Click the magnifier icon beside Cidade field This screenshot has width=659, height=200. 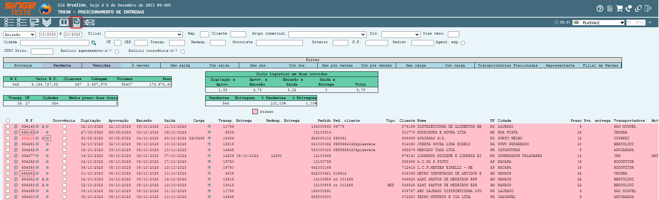click(94, 43)
